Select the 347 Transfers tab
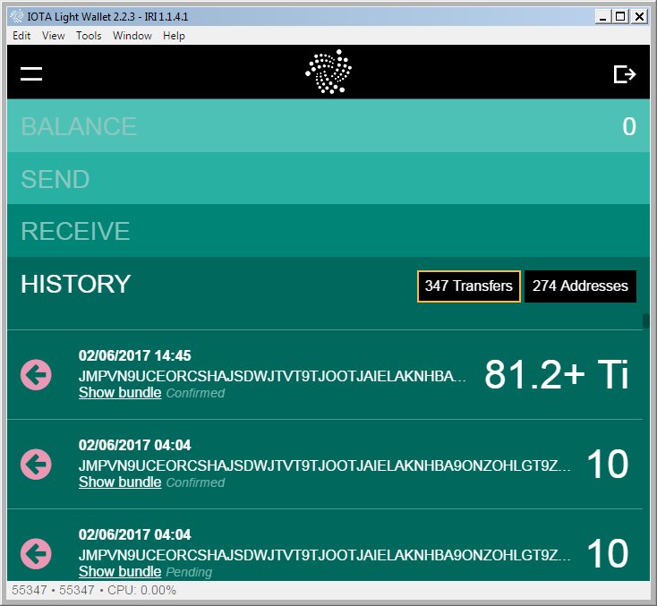This screenshot has width=657, height=606. (468, 286)
